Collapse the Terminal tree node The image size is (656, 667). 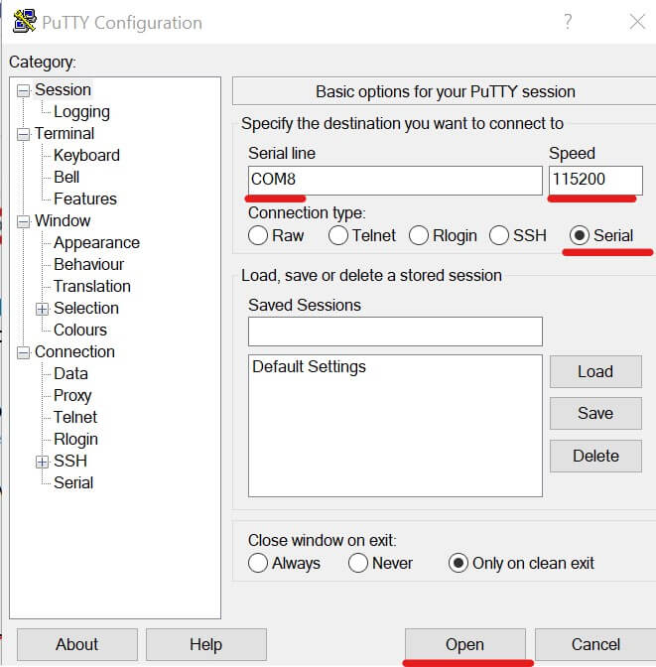tap(23, 134)
